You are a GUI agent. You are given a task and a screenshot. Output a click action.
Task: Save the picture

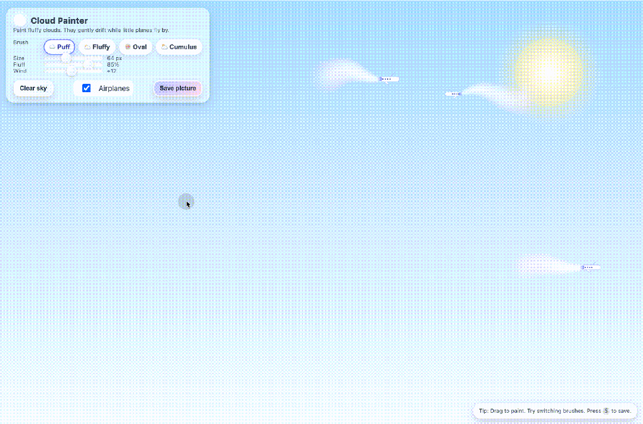click(x=177, y=88)
